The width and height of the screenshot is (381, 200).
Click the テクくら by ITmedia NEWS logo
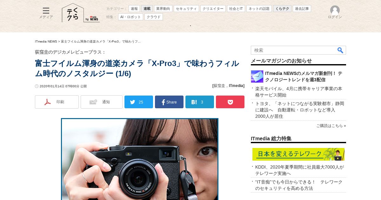tap(81, 13)
